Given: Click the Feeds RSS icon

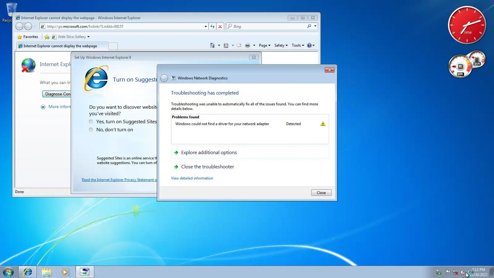Looking at the screenshot, I should 226,45.
